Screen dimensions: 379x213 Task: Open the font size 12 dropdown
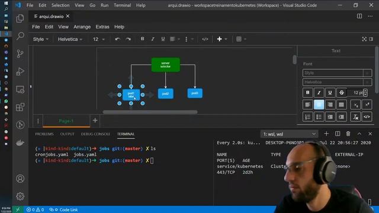[x=99, y=39]
